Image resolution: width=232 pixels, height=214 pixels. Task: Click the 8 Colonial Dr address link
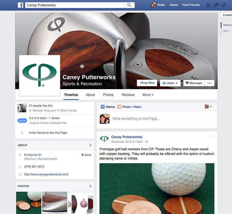click(x=33, y=155)
